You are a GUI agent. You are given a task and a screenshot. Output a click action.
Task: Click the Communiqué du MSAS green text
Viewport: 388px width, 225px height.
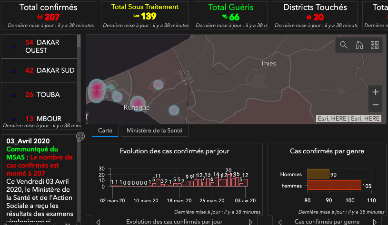coord(32,153)
